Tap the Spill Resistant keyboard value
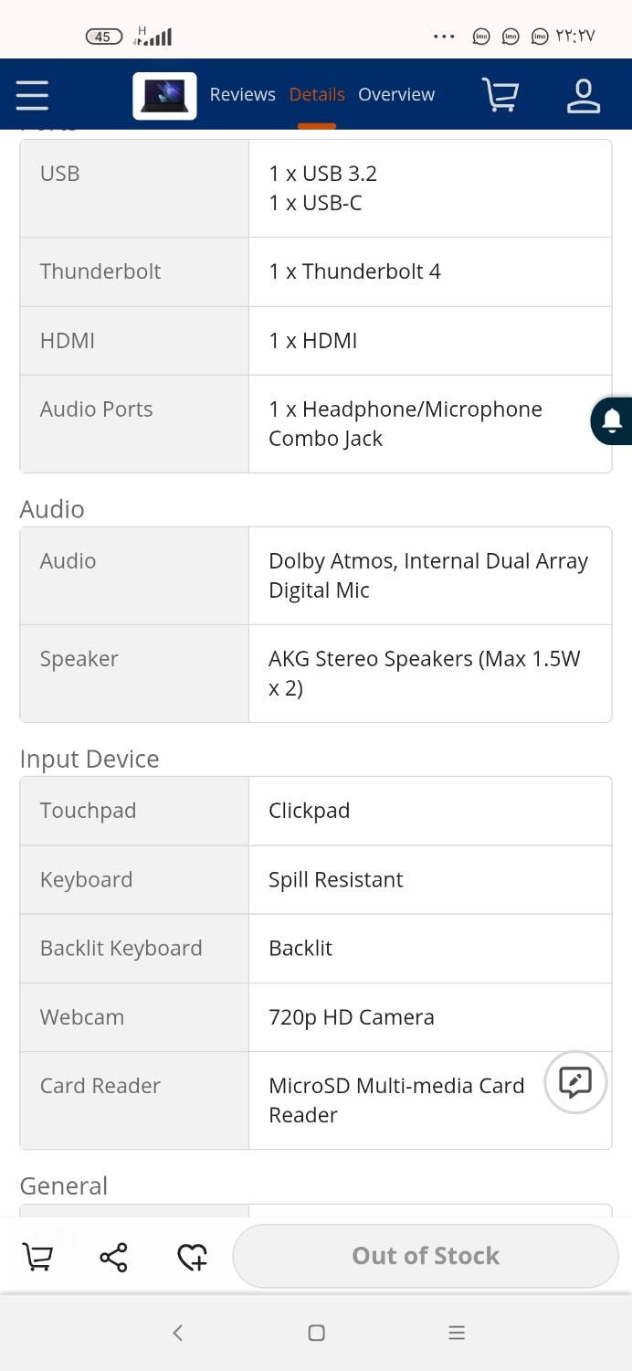632x1371 pixels. (x=335, y=879)
